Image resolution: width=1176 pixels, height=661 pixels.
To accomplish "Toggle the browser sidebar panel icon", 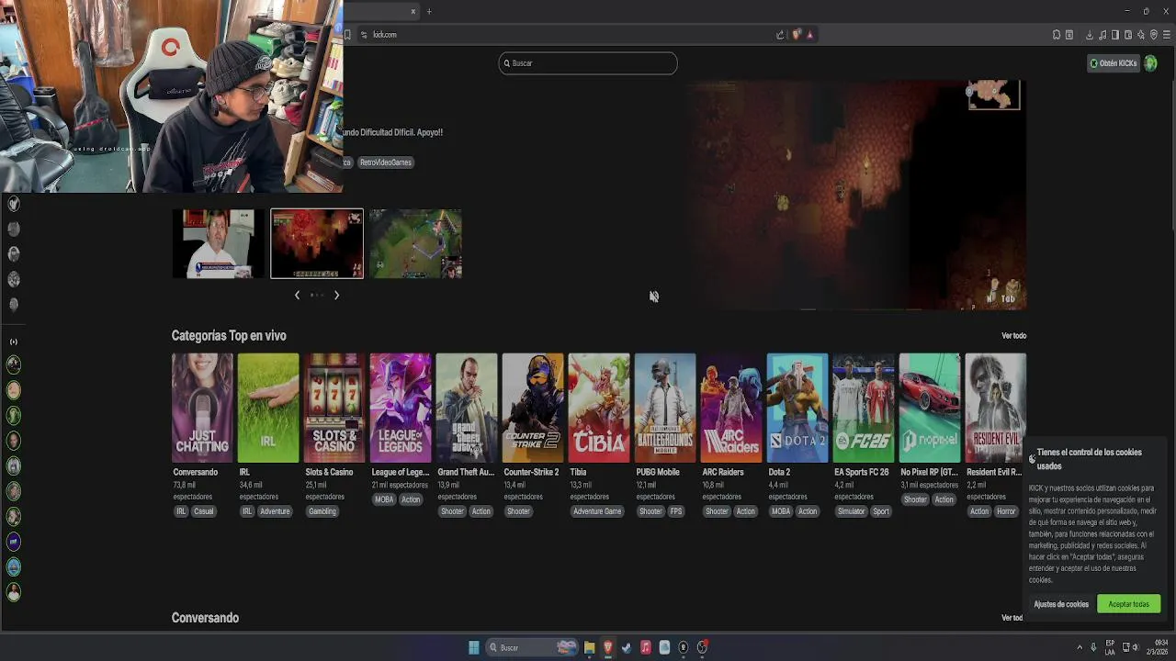I will [1115, 35].
